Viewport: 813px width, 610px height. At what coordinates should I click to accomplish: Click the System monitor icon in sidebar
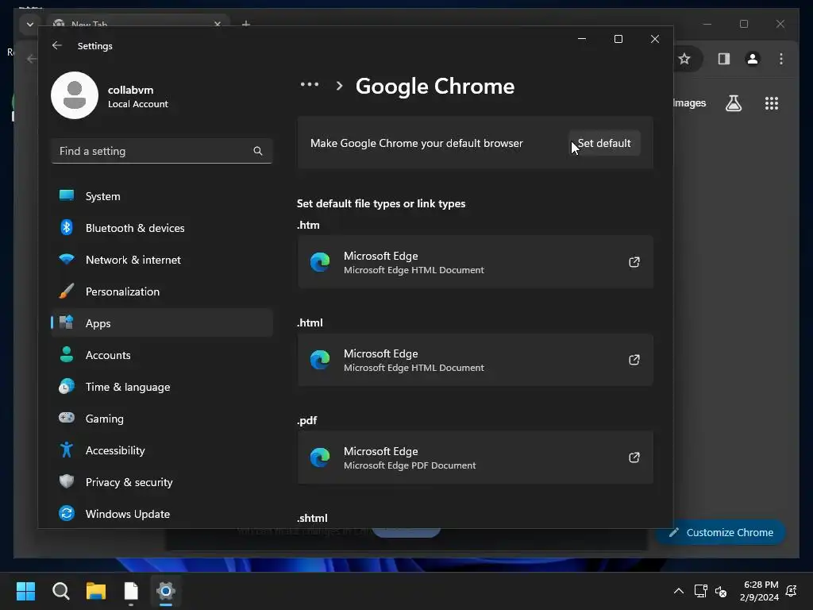point(67,195)
